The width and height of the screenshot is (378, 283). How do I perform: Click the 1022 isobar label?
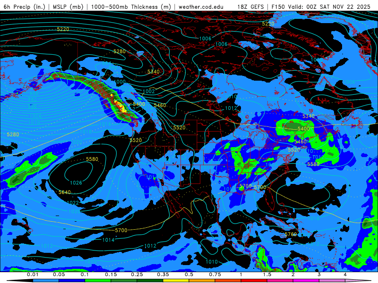tap(73, 203)
